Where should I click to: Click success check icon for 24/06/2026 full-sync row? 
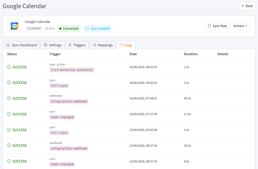click(9, 83)
